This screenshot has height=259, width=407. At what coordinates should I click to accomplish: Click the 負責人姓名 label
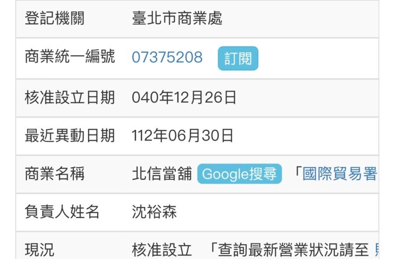(x=62, y=212)
